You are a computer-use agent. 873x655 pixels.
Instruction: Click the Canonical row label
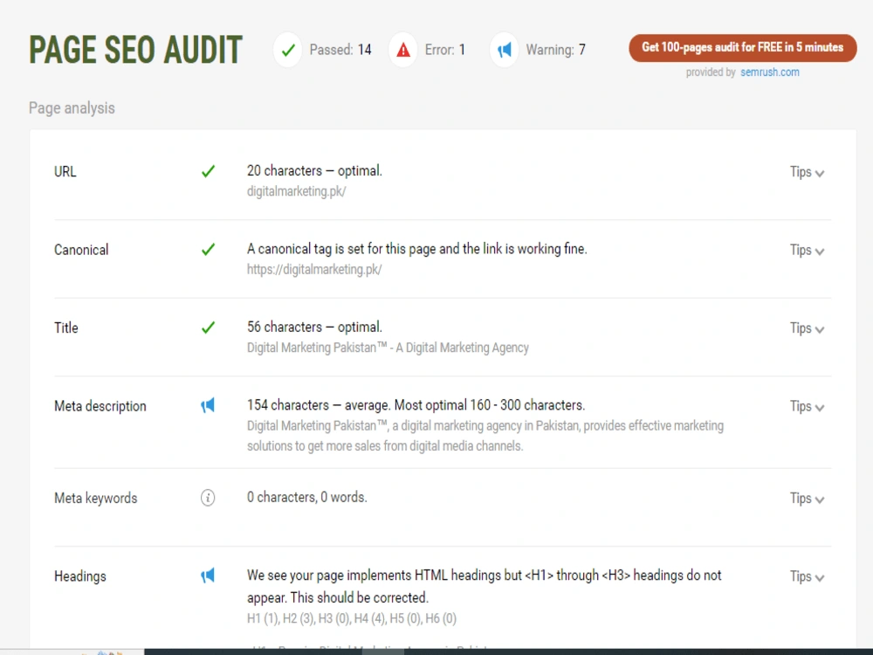click(x=81, y=250)
